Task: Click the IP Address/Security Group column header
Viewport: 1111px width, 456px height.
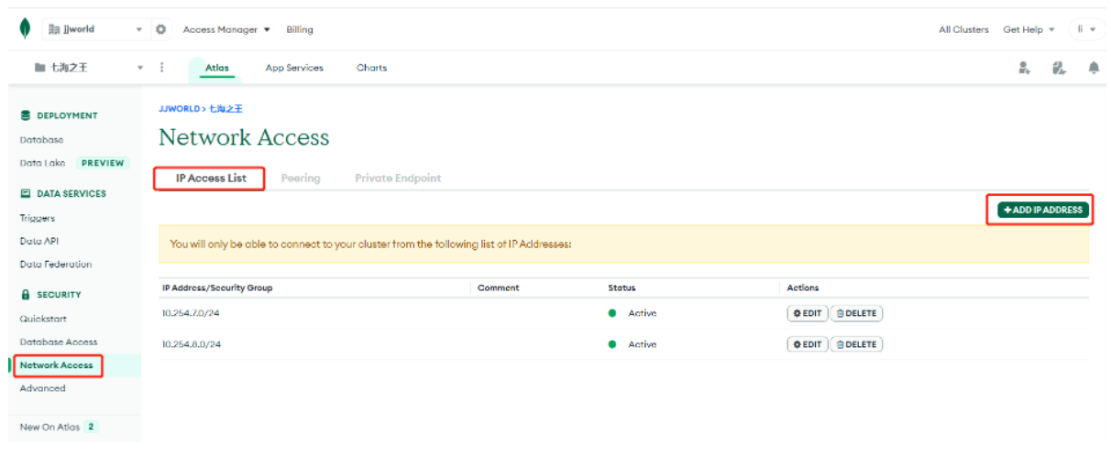Action: (217, 288)
